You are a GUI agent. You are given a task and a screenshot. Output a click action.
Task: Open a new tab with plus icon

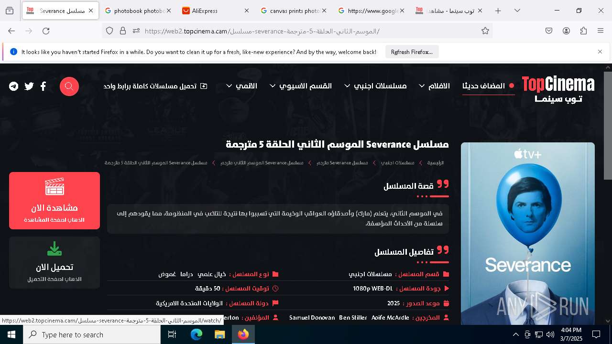tap(498, 11)
